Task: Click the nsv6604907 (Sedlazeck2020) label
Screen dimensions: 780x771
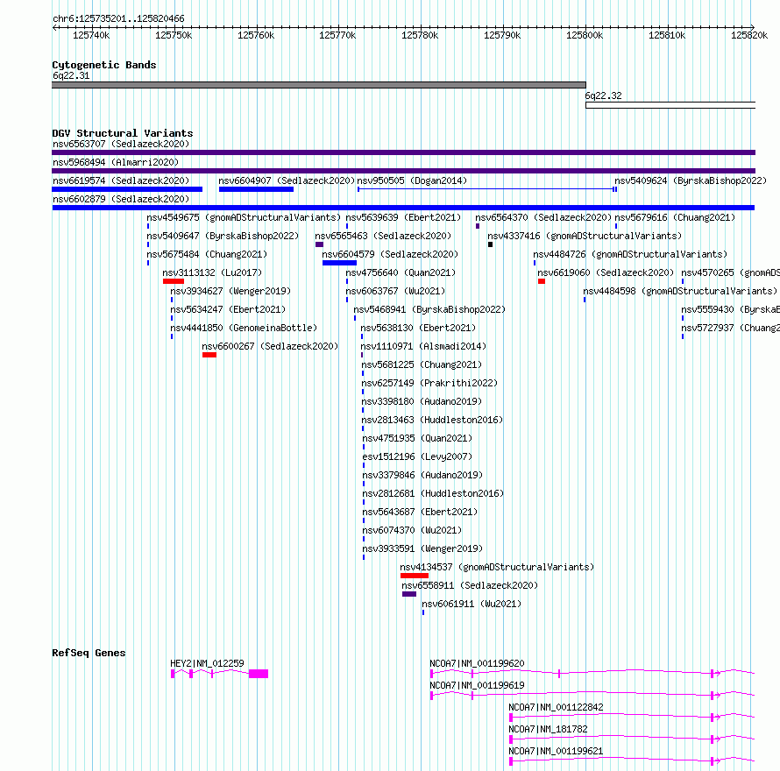Action: [287, 180]
